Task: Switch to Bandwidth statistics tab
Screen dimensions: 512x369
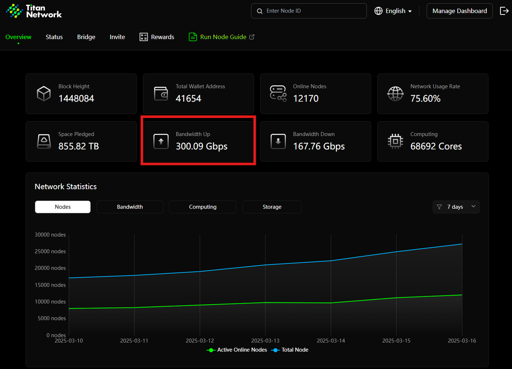Action: [130, 207]
